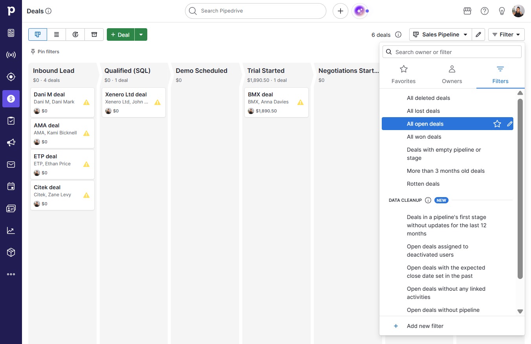Select the All lost deals filter

coord(447,111)
